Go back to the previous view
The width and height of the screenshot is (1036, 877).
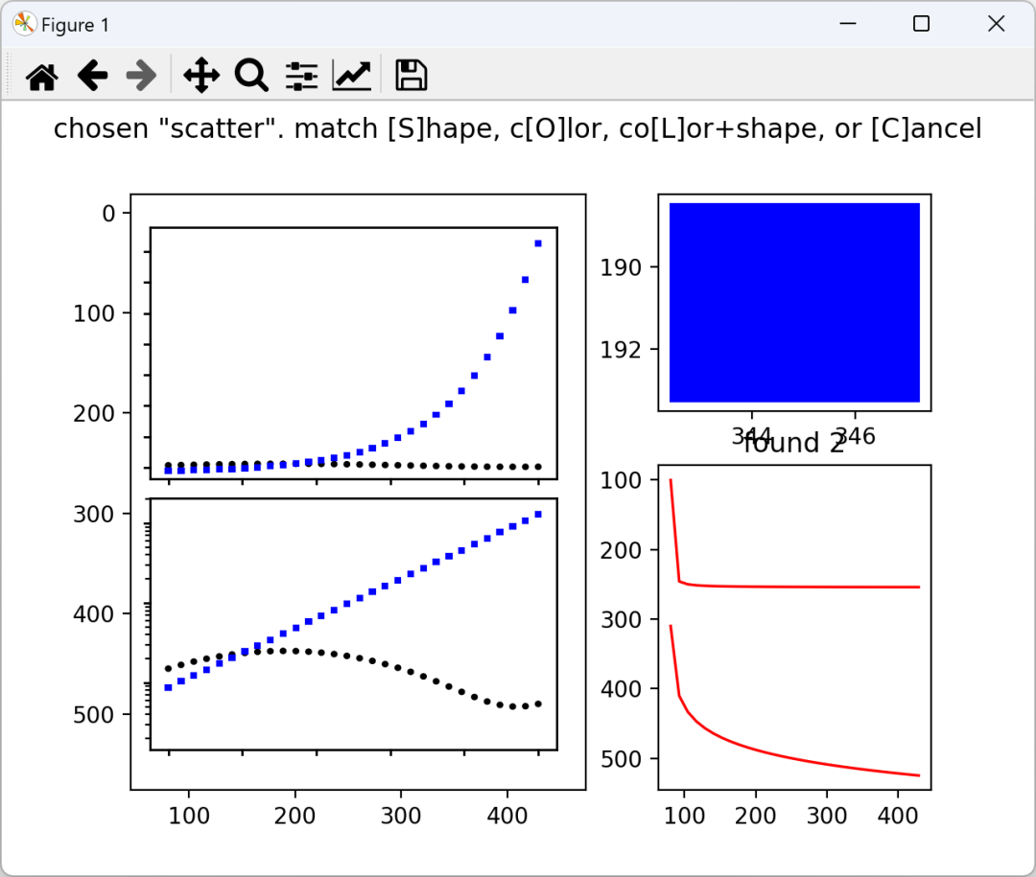[92, 76]
